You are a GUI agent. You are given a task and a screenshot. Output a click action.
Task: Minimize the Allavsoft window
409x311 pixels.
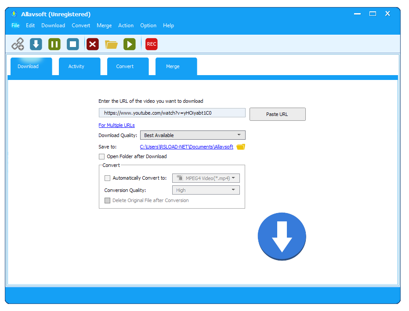pos(357,14)
